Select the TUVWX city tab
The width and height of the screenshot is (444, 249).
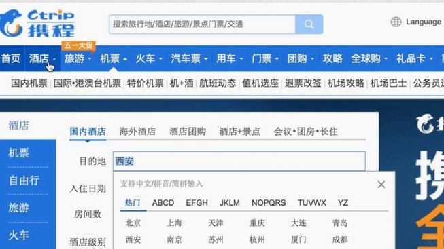click(x=312, y=203)
